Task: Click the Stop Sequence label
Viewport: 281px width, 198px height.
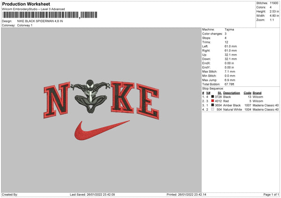Action: pyautogui.click(x=213, y=89)
